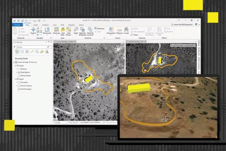Screen dimensions: 226x151
Task: Open the Project tab
Action: [17, 25]
